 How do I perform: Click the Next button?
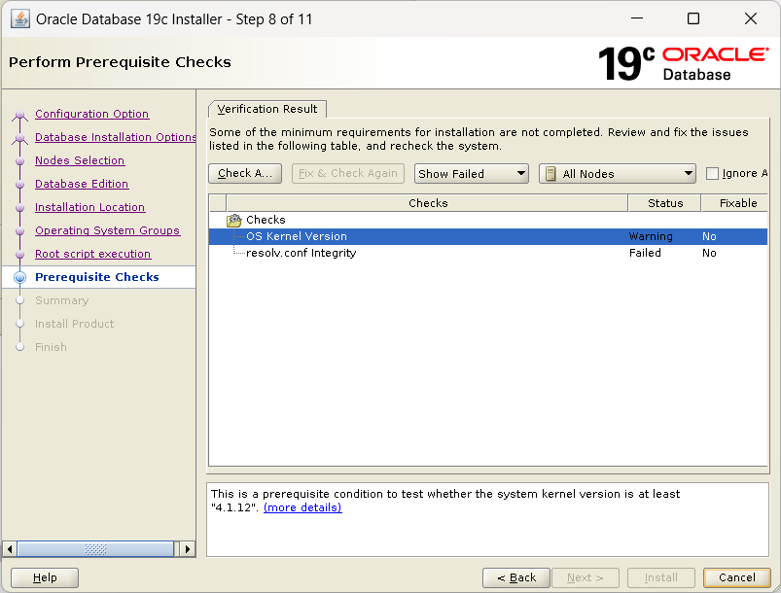(586, 577)
